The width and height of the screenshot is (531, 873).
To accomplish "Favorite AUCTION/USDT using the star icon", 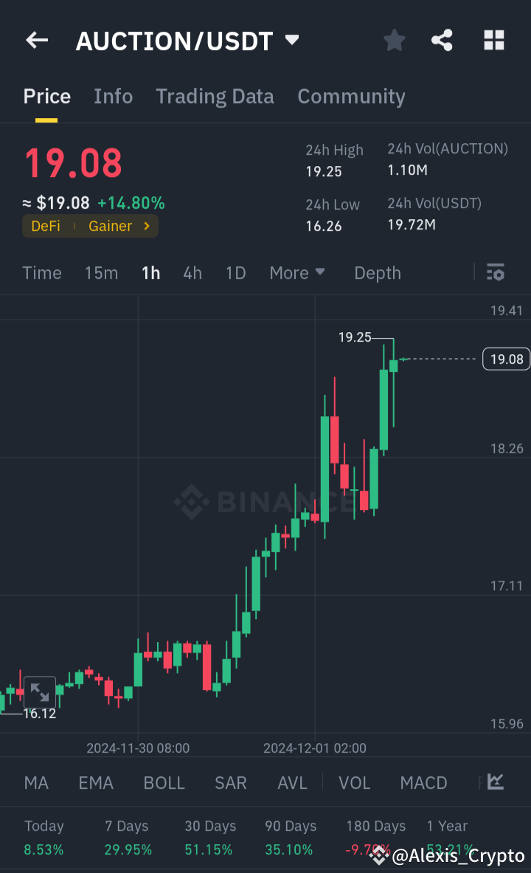I will point(394,41).
